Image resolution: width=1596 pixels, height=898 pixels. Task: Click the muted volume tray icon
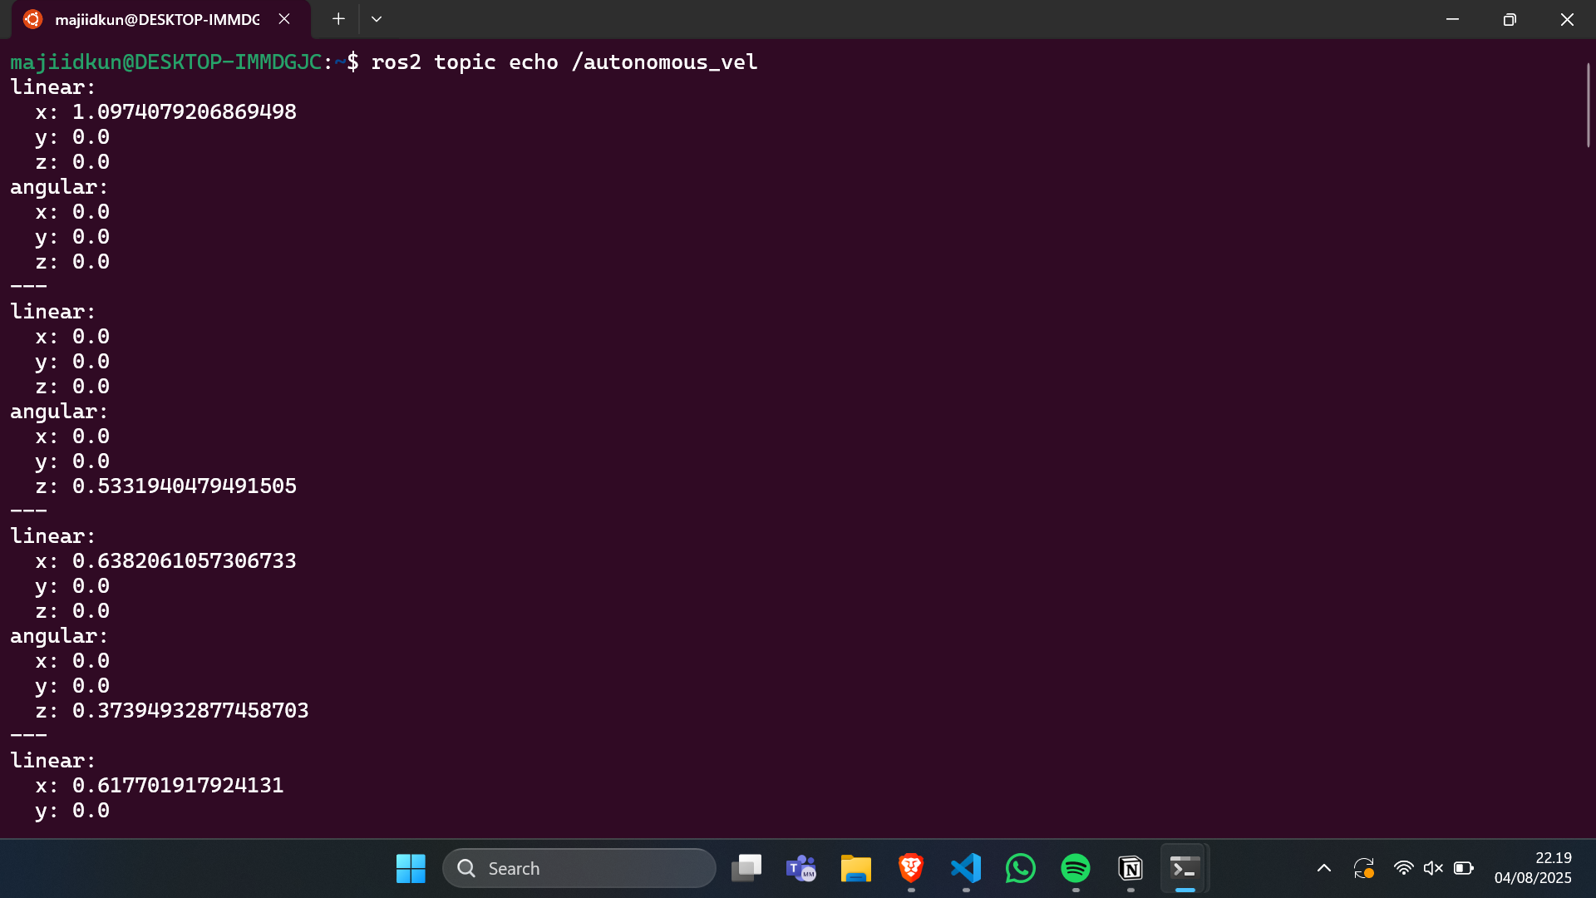click(1433, 869)
